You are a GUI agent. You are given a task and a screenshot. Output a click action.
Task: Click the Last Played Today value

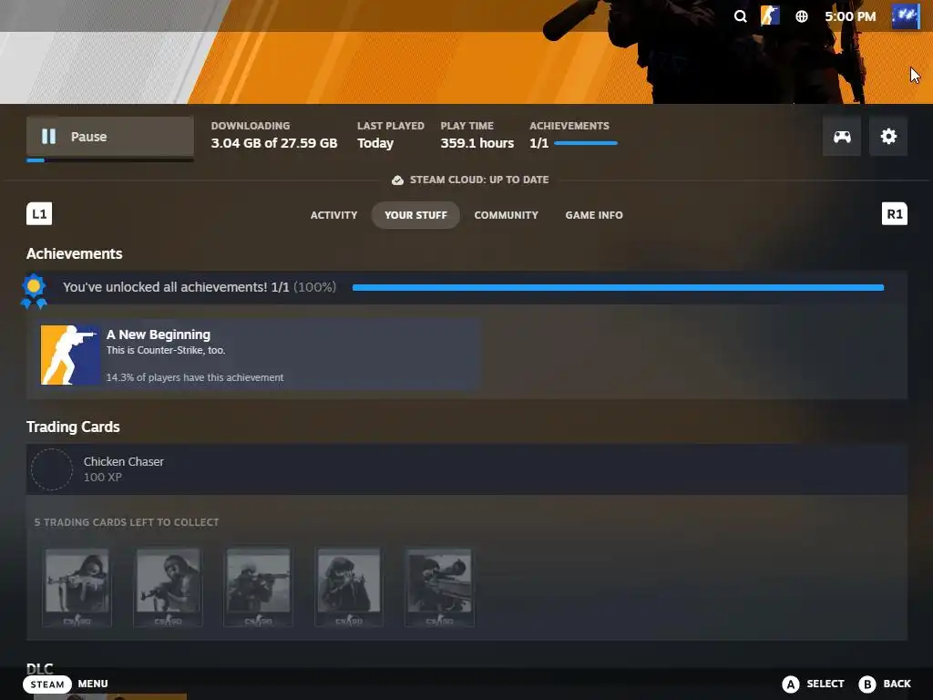(374, 143)
